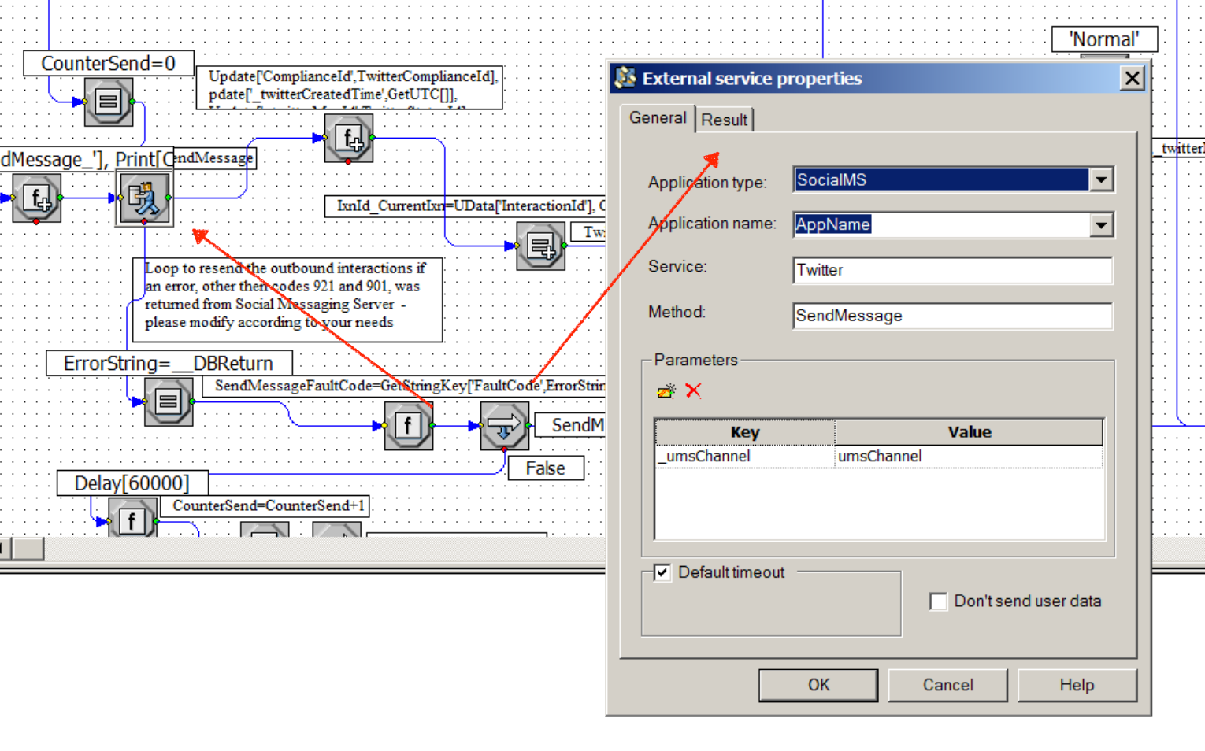The image size is (1205, 751).
Task: Select the SendMessageFaultCode function block
Action: click(408, 426)
